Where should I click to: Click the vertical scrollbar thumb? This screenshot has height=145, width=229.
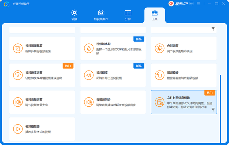coord(220,109)
